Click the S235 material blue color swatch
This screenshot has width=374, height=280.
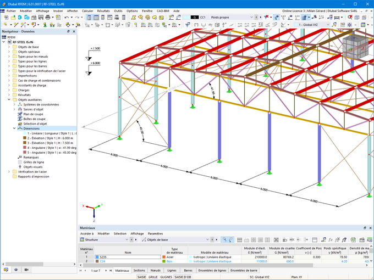click(x=97, y=257)
